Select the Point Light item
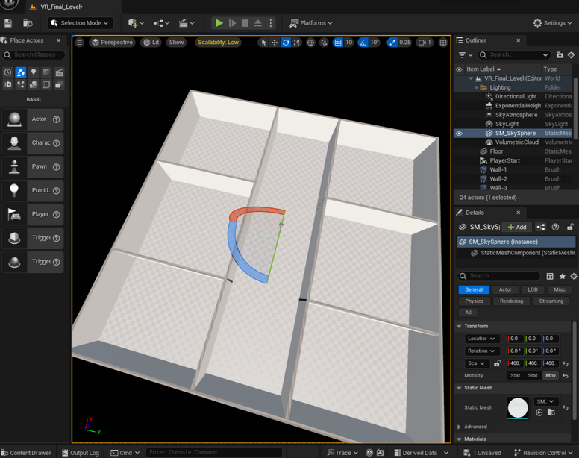Viewport: 579px width, 458px height. point(33,190)
